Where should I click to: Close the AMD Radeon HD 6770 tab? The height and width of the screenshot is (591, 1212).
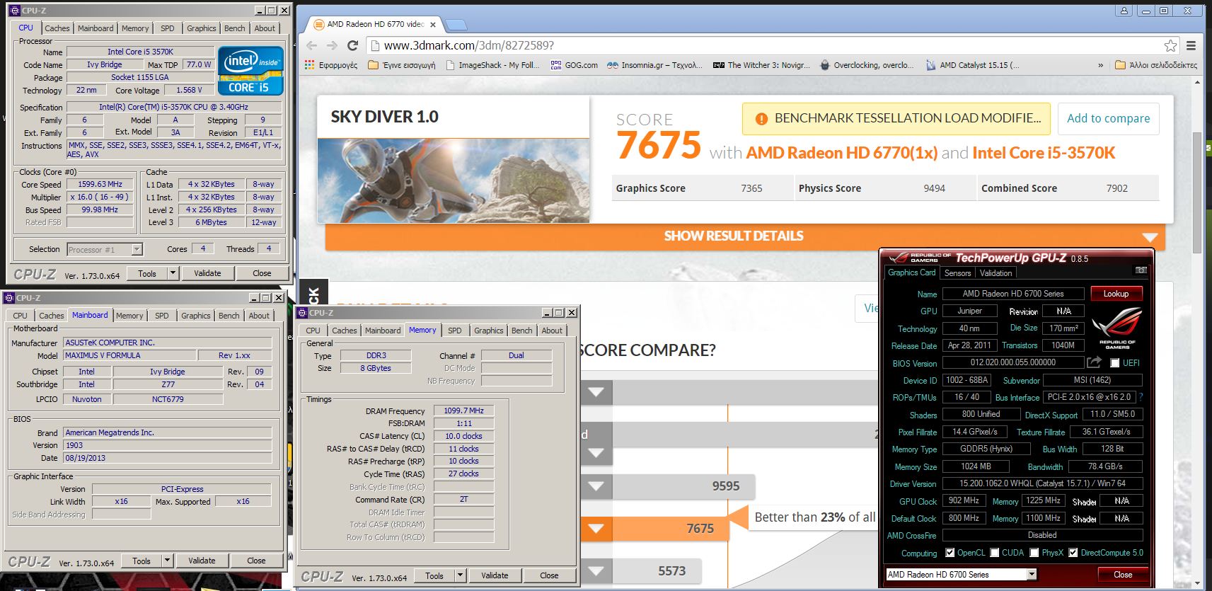[x=433, y=24]
